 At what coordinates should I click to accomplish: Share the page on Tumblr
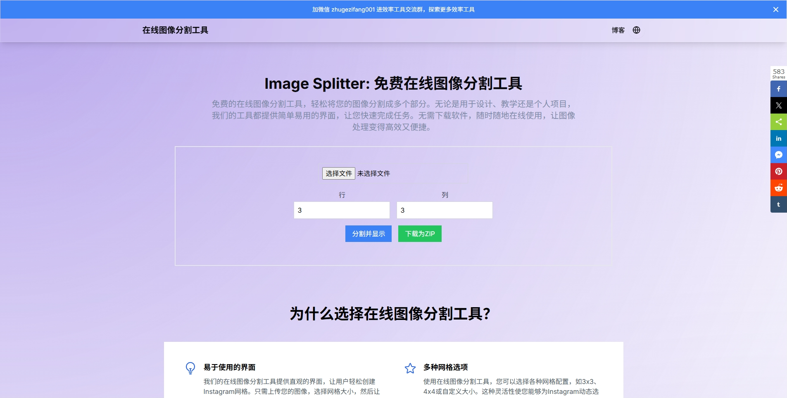click(778, 204)
